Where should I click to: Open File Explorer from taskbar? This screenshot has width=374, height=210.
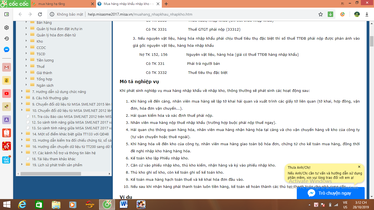pyautogui.click(x=56, y=205)
